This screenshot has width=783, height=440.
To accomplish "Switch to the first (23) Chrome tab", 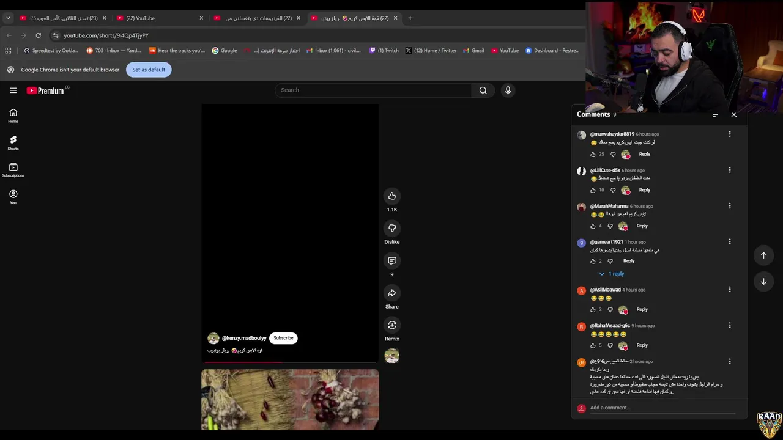I will [x=64, y=18].
